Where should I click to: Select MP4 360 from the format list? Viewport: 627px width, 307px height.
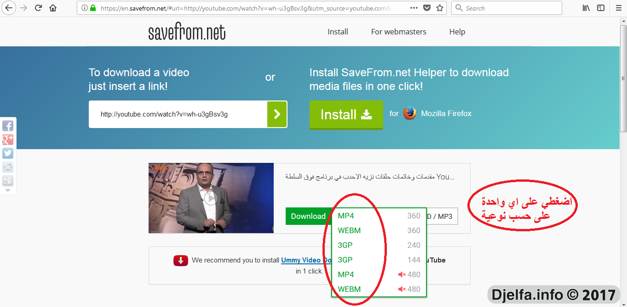379,216
